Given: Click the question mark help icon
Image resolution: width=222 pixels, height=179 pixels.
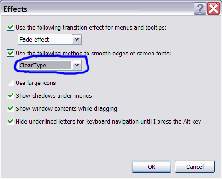Looking at the screenshot, I should coord(200,9).
